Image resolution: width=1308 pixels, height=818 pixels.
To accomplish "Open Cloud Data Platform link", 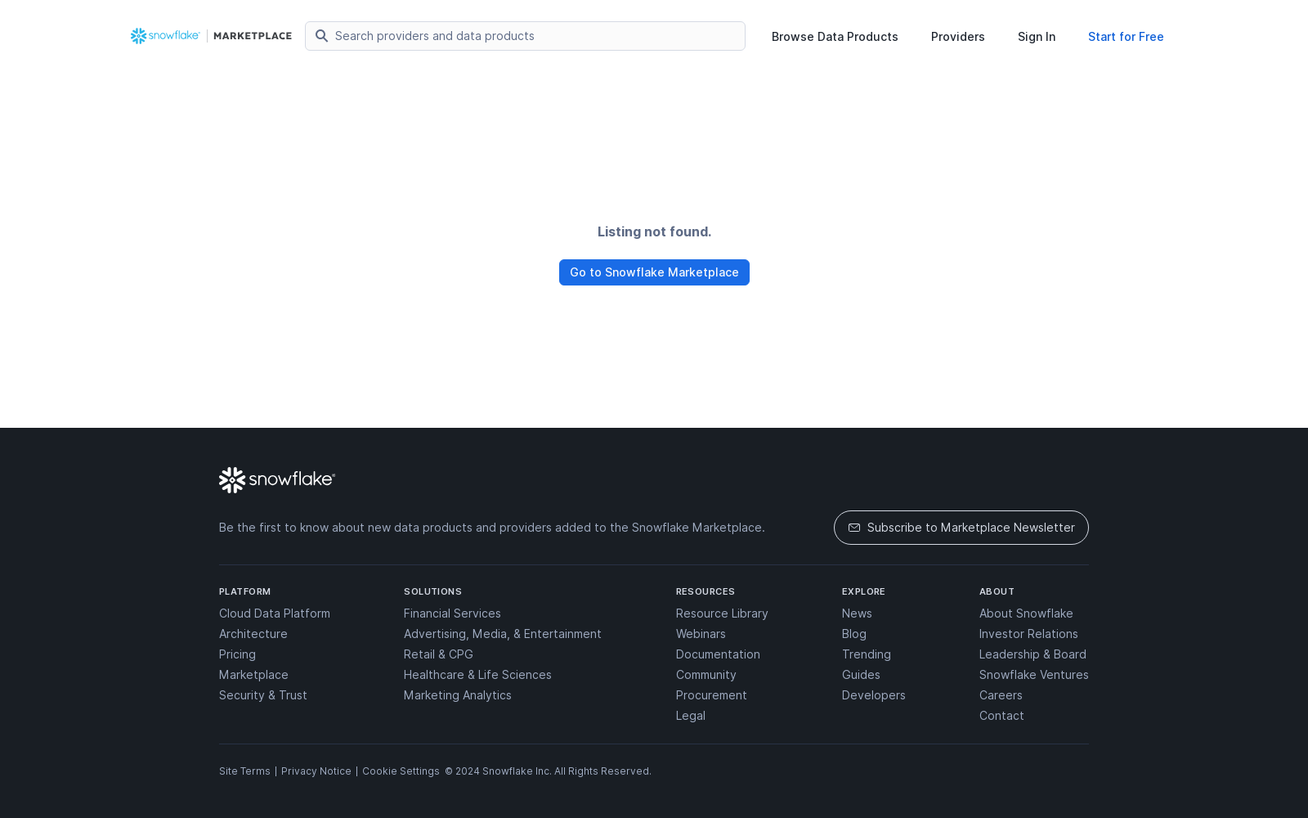I will click(x=275, y=613).
